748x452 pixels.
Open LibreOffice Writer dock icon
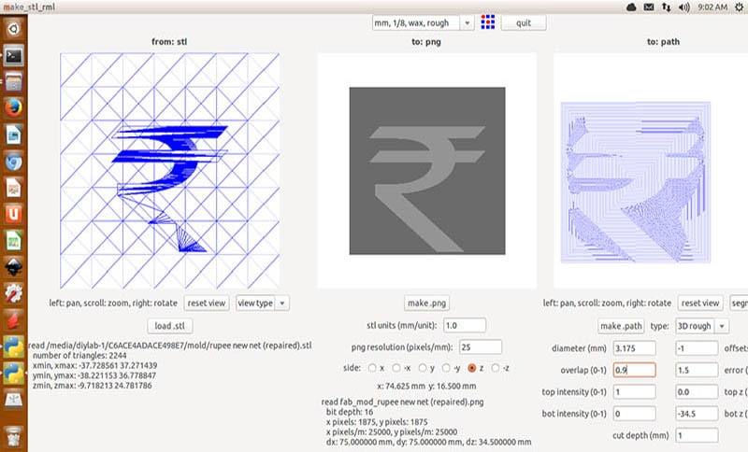13,135
